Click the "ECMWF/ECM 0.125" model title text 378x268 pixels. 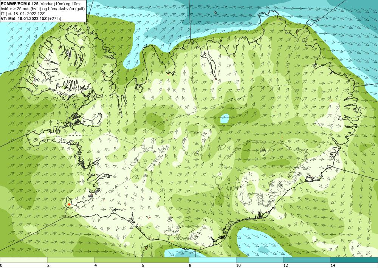(20, 4)
